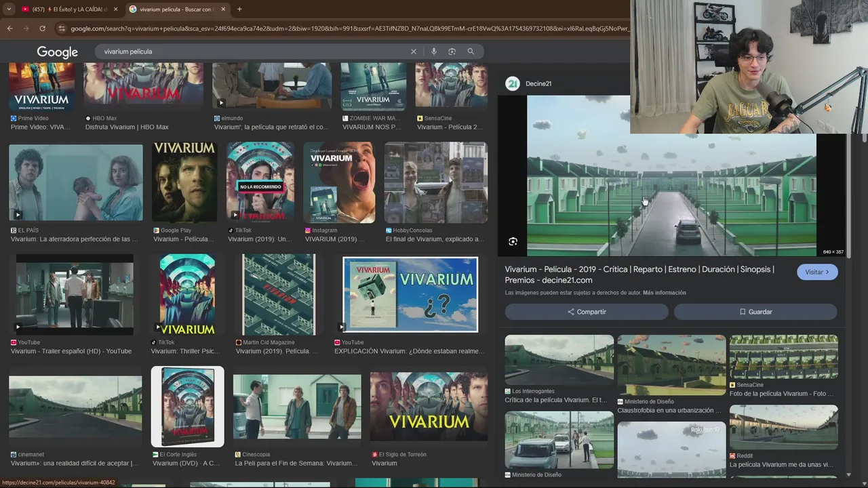Open Cinescopia 'La Peli para el Fin' thumbnail

(x=297, y=407)
